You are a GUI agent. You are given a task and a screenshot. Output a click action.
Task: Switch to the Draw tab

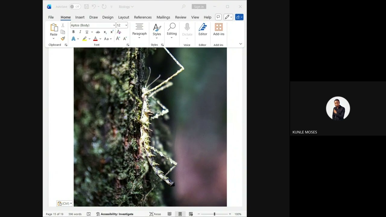tap(93, 17)
